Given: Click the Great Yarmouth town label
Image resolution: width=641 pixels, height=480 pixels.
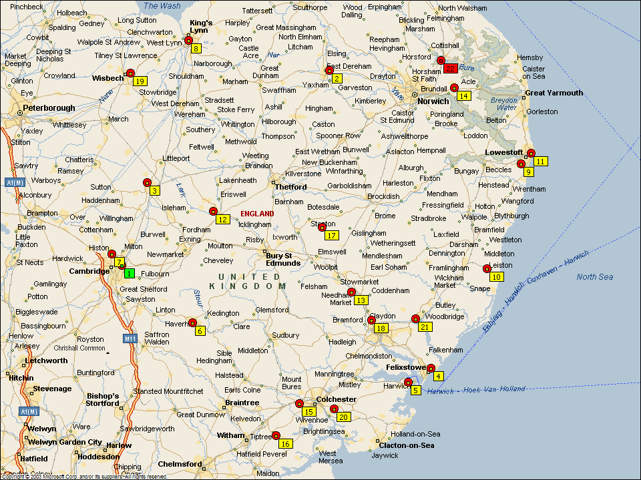Looking at the screenshot, I should (x=554, y=93).
